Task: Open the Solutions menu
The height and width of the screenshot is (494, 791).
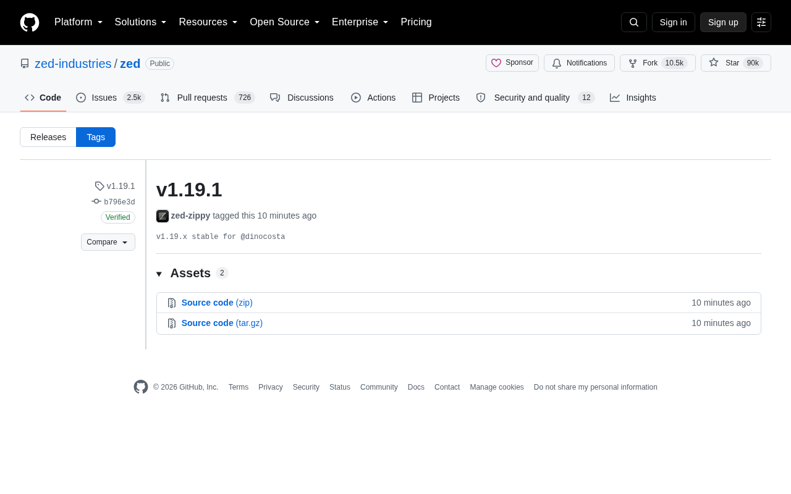Action: 141,22
